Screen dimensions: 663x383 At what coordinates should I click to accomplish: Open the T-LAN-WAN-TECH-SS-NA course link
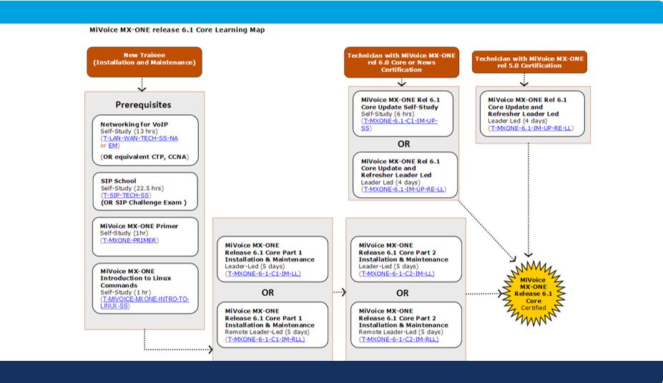coord(140,139)
